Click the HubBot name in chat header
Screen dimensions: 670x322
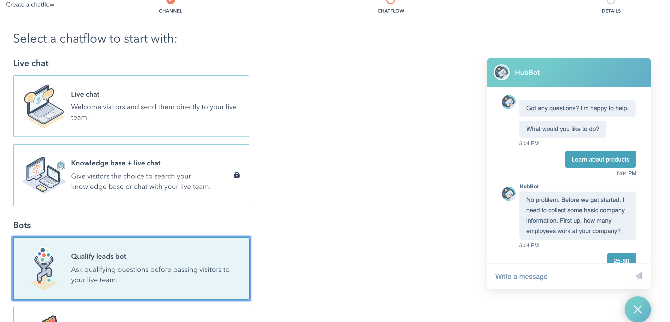(x=527, y=72)
